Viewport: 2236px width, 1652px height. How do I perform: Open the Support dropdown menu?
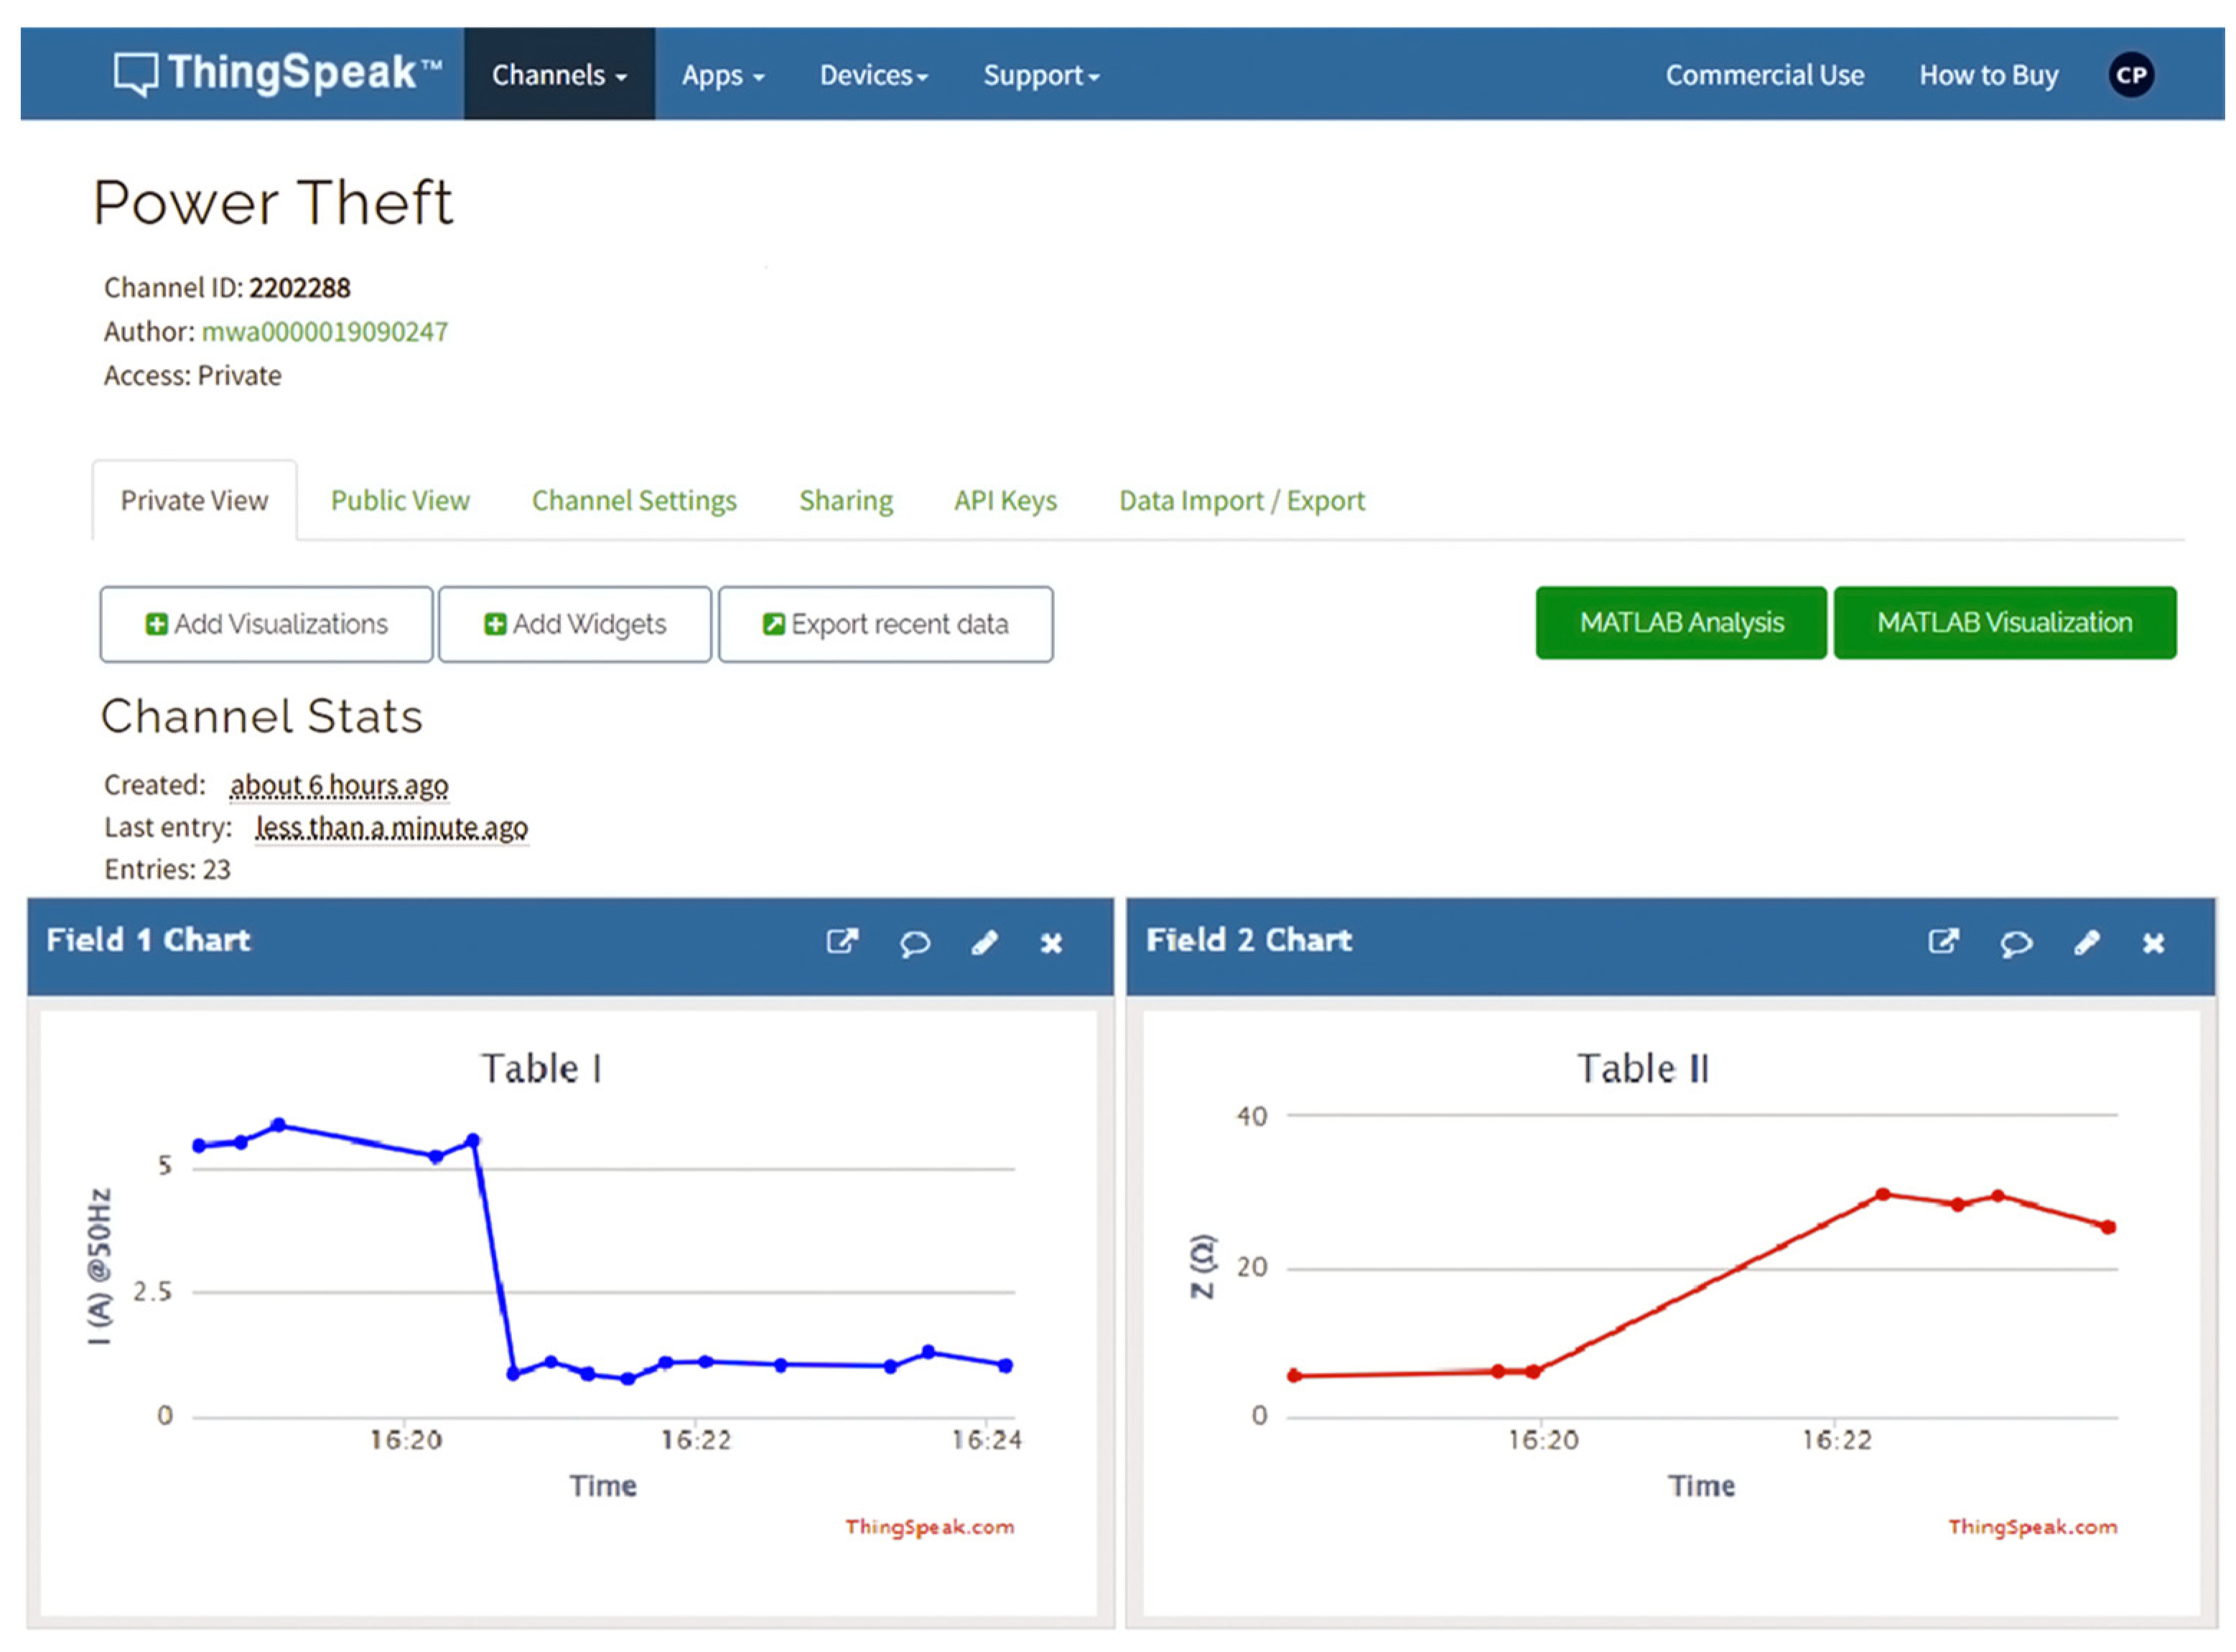tap(1040, 76)
